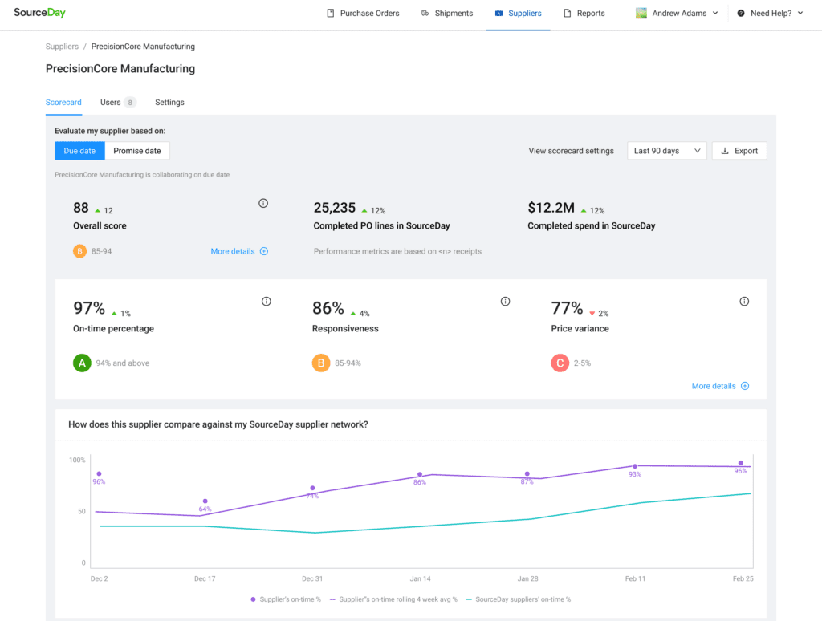The width and height of the screenshot is (822, 621).
Task: Open the Last 90 days date range dropdown
Action: tap(666, 150)
